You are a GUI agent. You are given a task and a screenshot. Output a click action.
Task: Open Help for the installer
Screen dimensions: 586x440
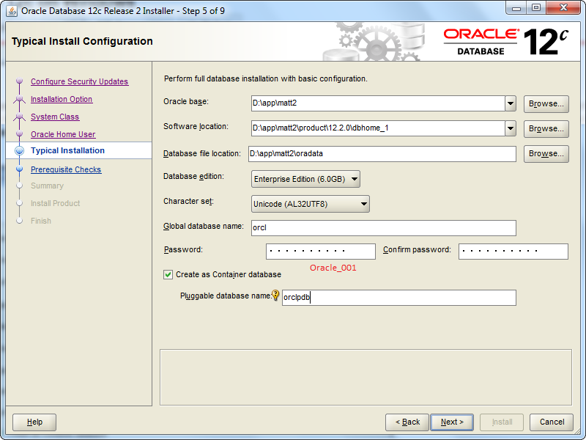[x=34, y=422]
